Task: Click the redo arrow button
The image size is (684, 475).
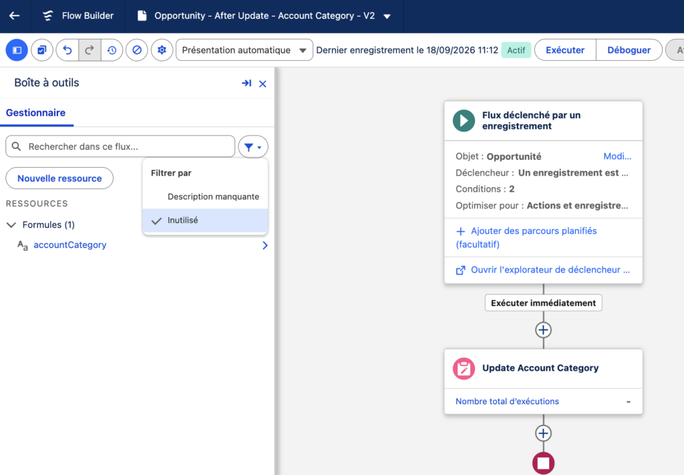Action: pos(90,50)
